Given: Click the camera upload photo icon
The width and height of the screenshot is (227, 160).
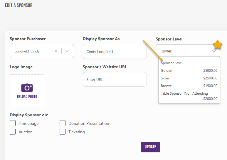Looking at the screenshot, I should pos(27,88).
